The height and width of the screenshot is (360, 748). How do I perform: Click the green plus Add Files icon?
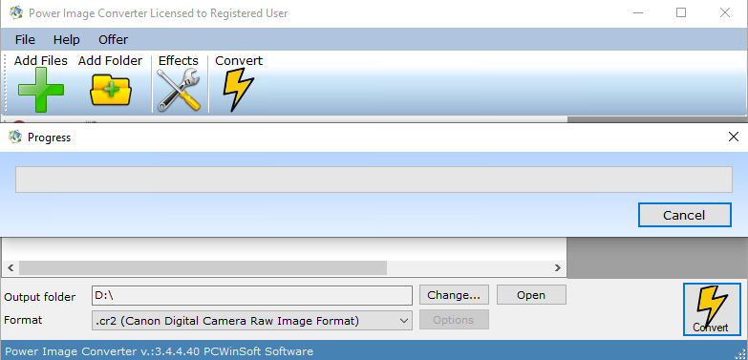pos(41,90)
